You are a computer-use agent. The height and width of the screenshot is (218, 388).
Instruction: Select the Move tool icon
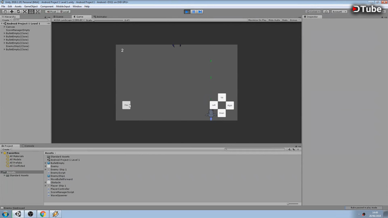point(12,12)
